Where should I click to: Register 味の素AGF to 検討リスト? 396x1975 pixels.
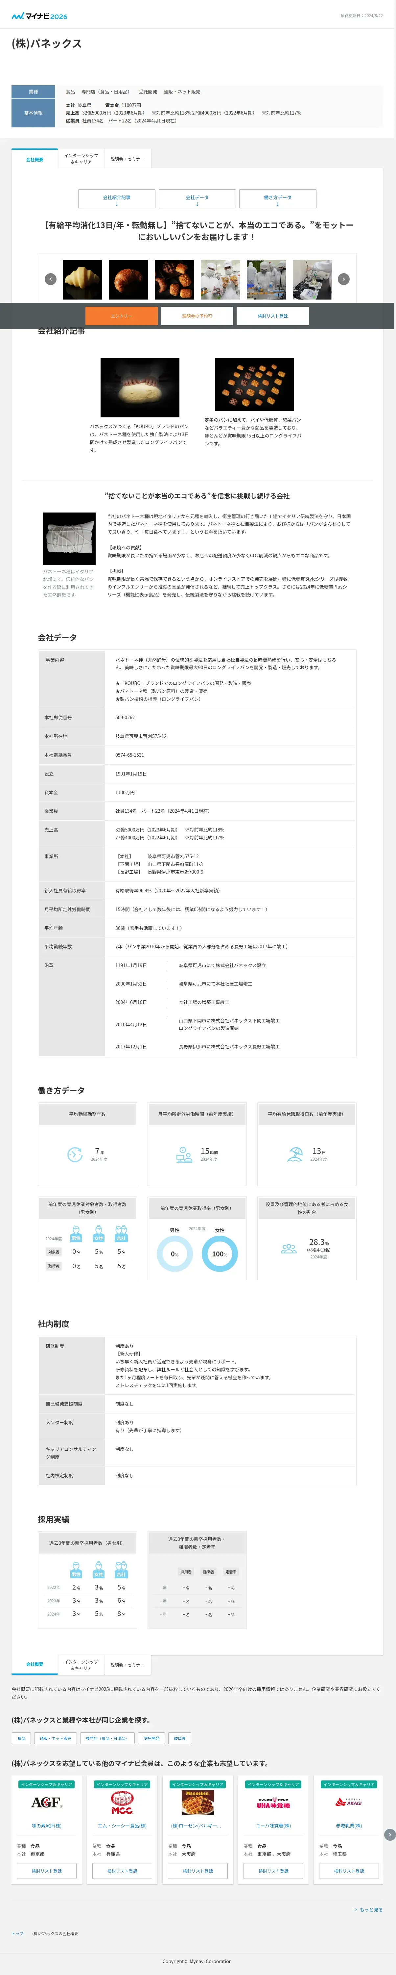click(x=47, y=1871)
